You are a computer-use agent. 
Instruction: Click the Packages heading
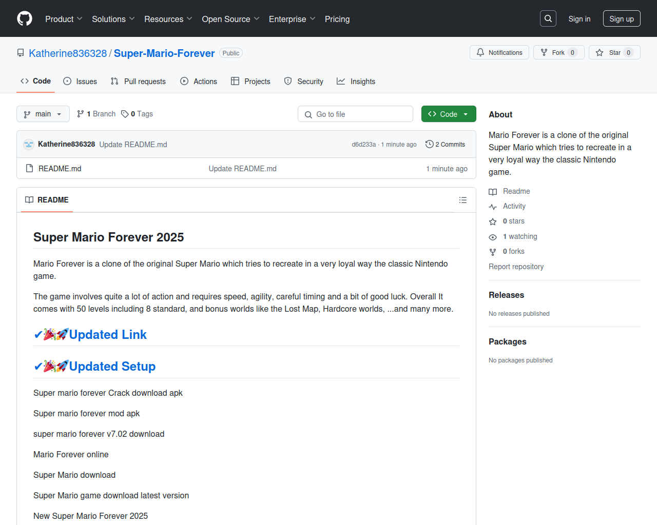tap(508, 342)
